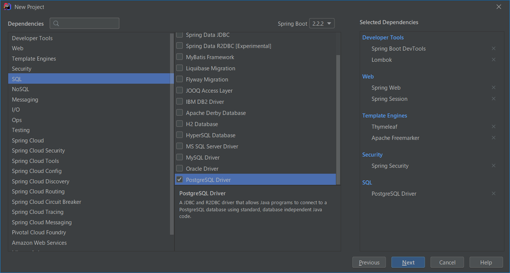510x273 pixels.
Task: Check the H2 Database option
Action: tap(179, 124)
